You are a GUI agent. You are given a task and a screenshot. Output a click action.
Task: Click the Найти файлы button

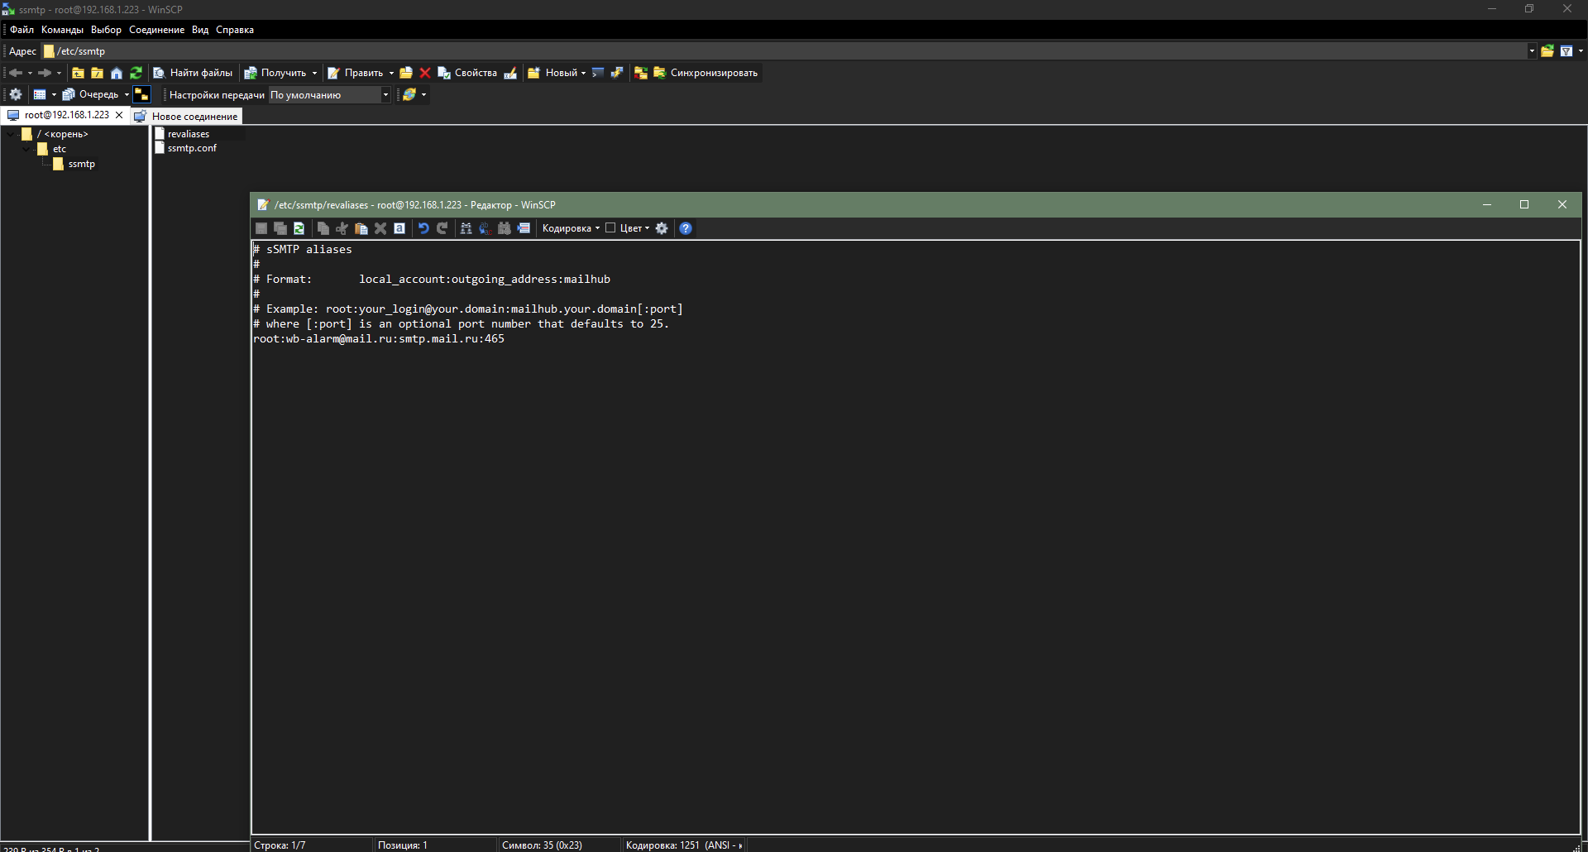click(194, 73)
